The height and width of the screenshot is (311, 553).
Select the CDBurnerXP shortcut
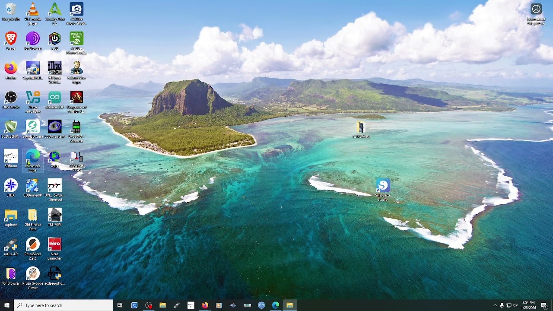(33, 188)
